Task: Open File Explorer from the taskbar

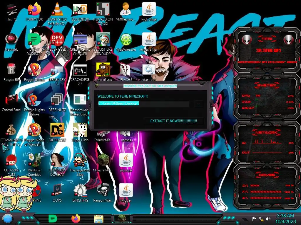Action: click(x=99, y=219)
